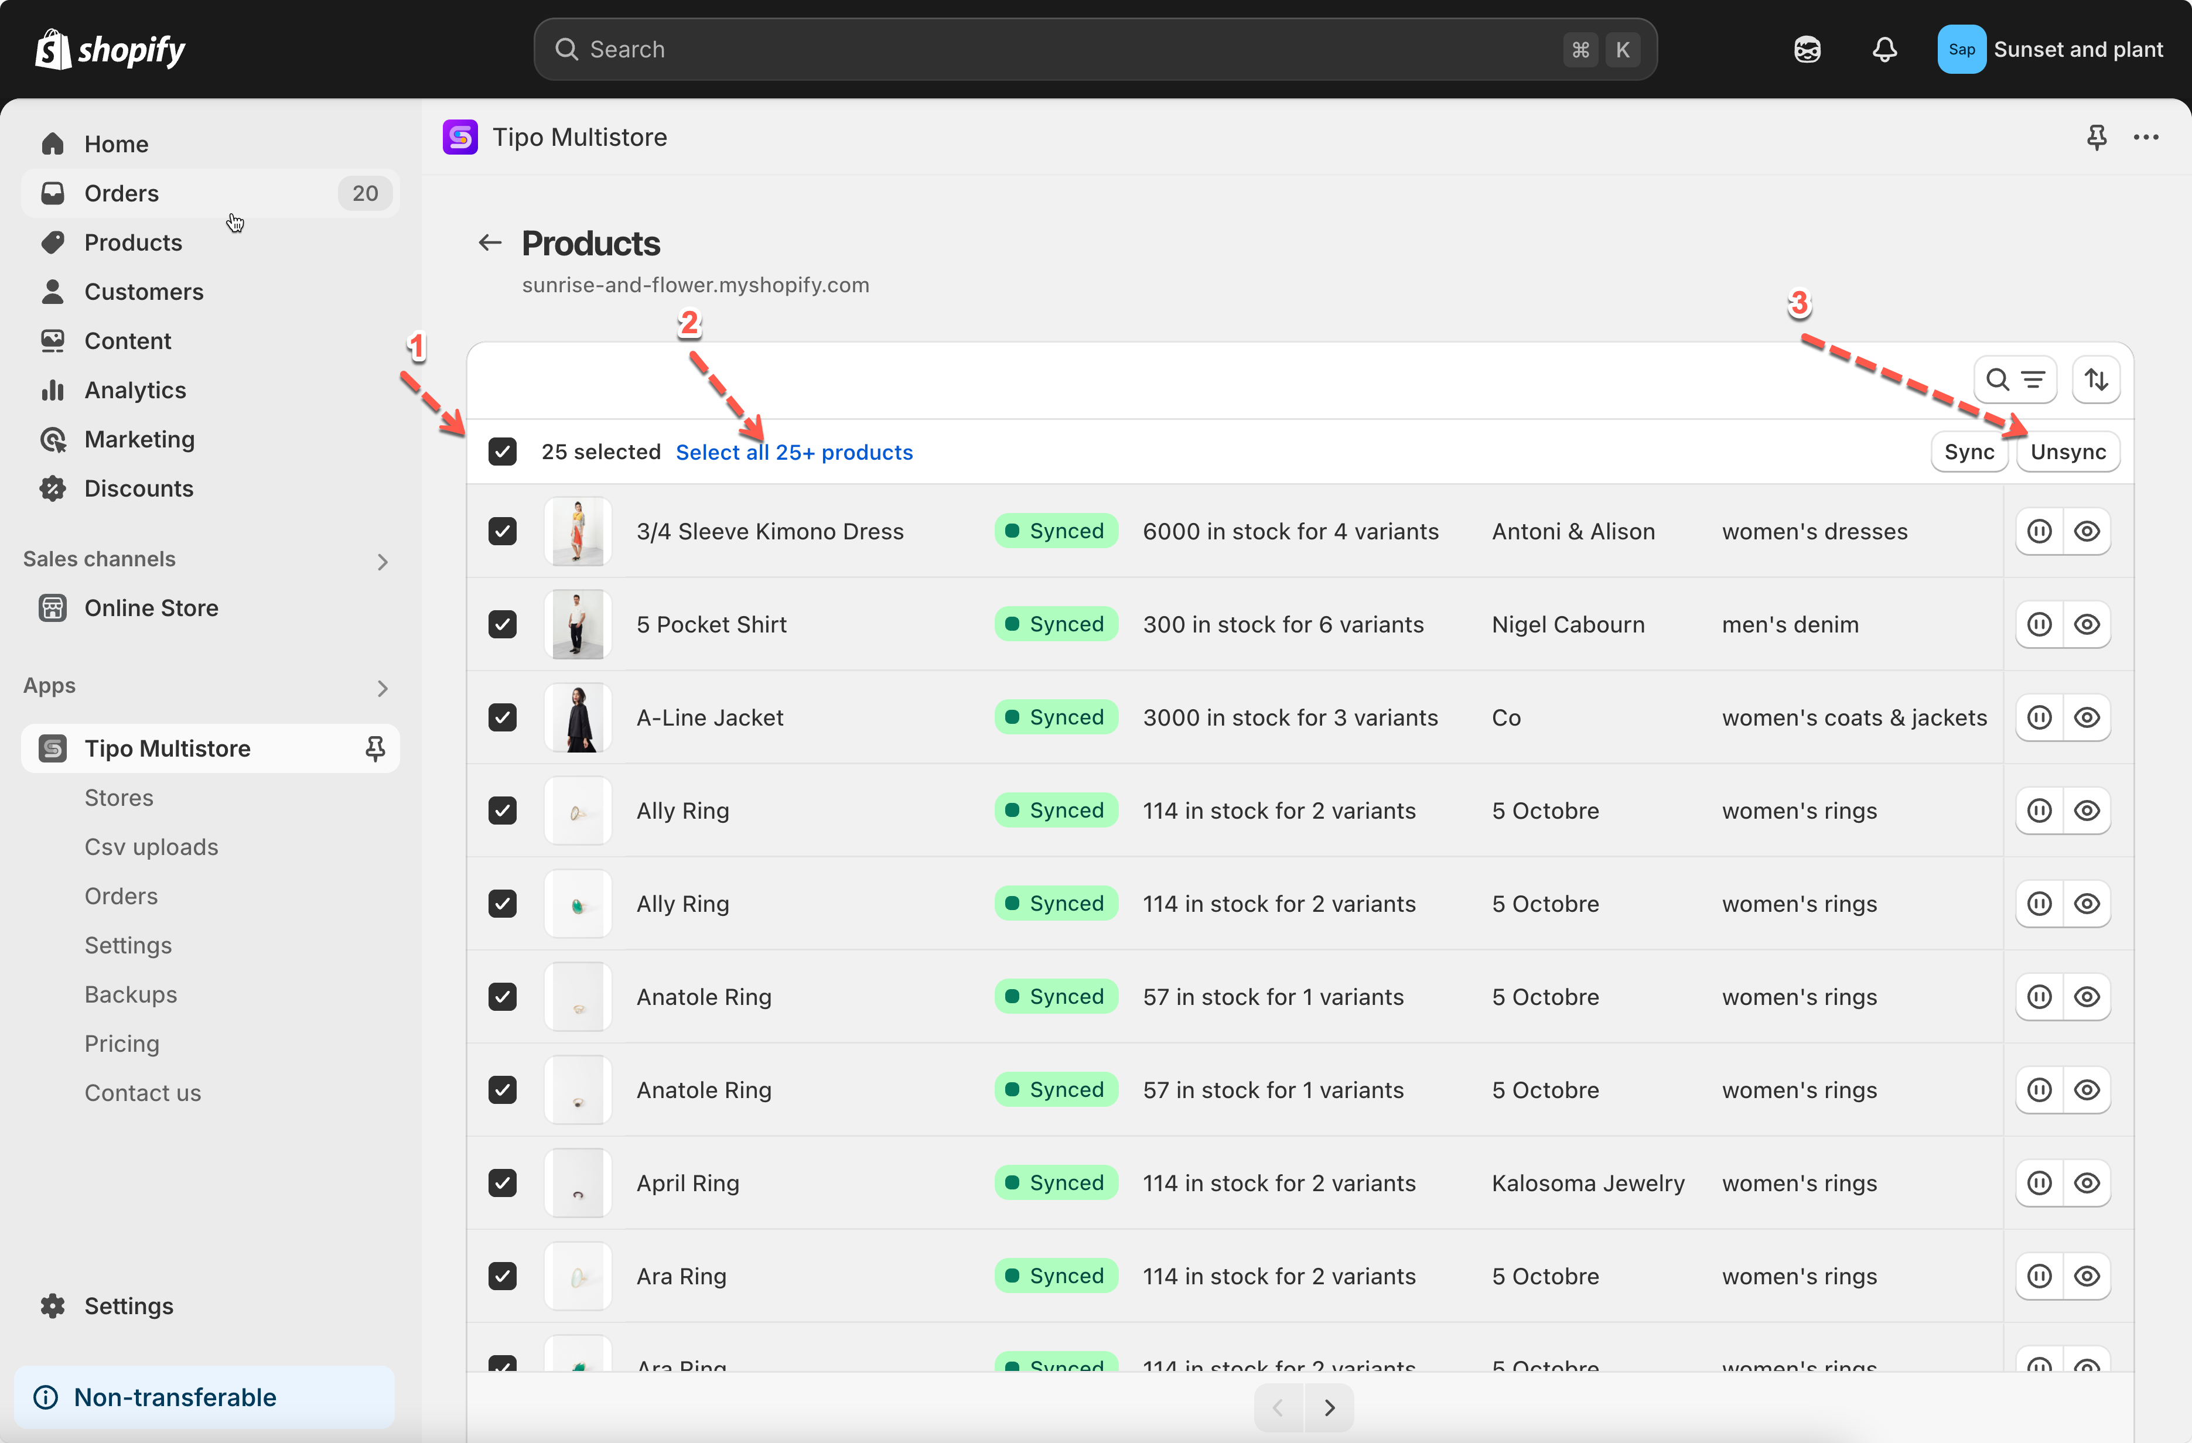This screenshot has height=1443, width=2192.
Task: Click the Kalosoma Jewelry vendor cell
Action: 1588,1184
